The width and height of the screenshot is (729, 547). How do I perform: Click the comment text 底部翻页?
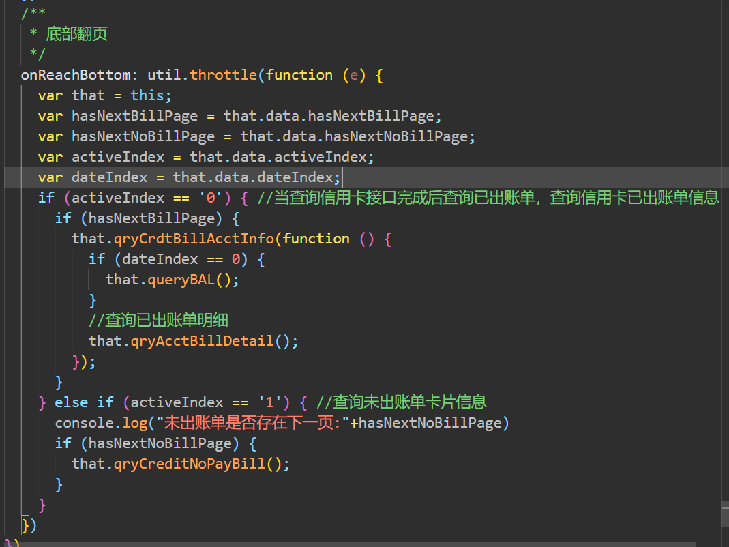(x=76, y=34)
